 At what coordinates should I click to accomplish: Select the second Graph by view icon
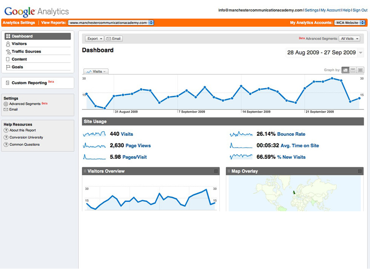353,70
